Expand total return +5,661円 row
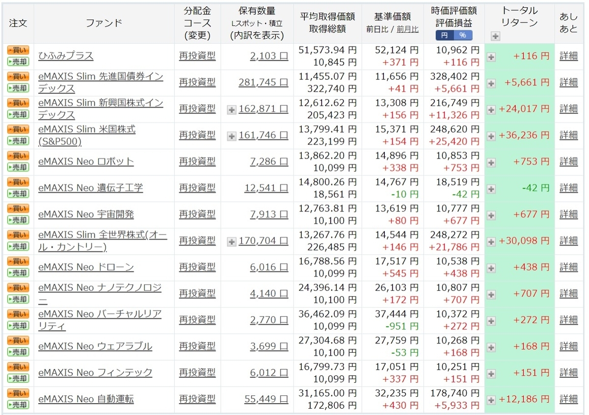589x415 pixels. (x=491, y=83)
